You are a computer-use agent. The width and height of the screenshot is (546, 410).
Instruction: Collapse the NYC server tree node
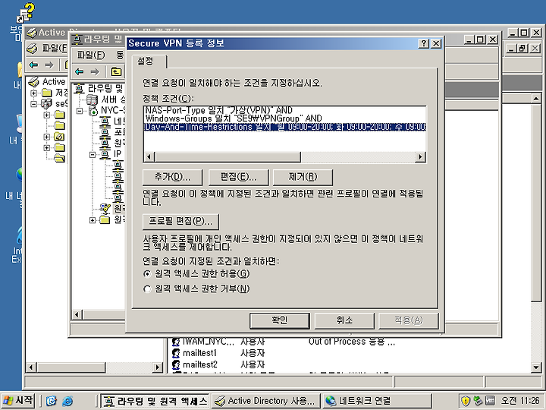[80, 111]
